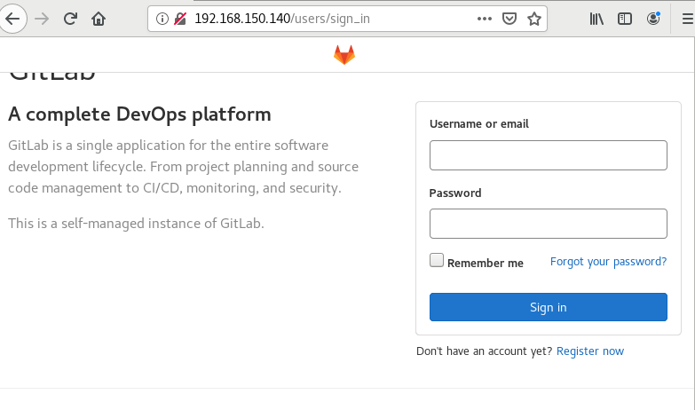Image resolution: width=695 pixels, height=410 pixels.
Task: Click the Save to Pocket icon
Action: 509,18
